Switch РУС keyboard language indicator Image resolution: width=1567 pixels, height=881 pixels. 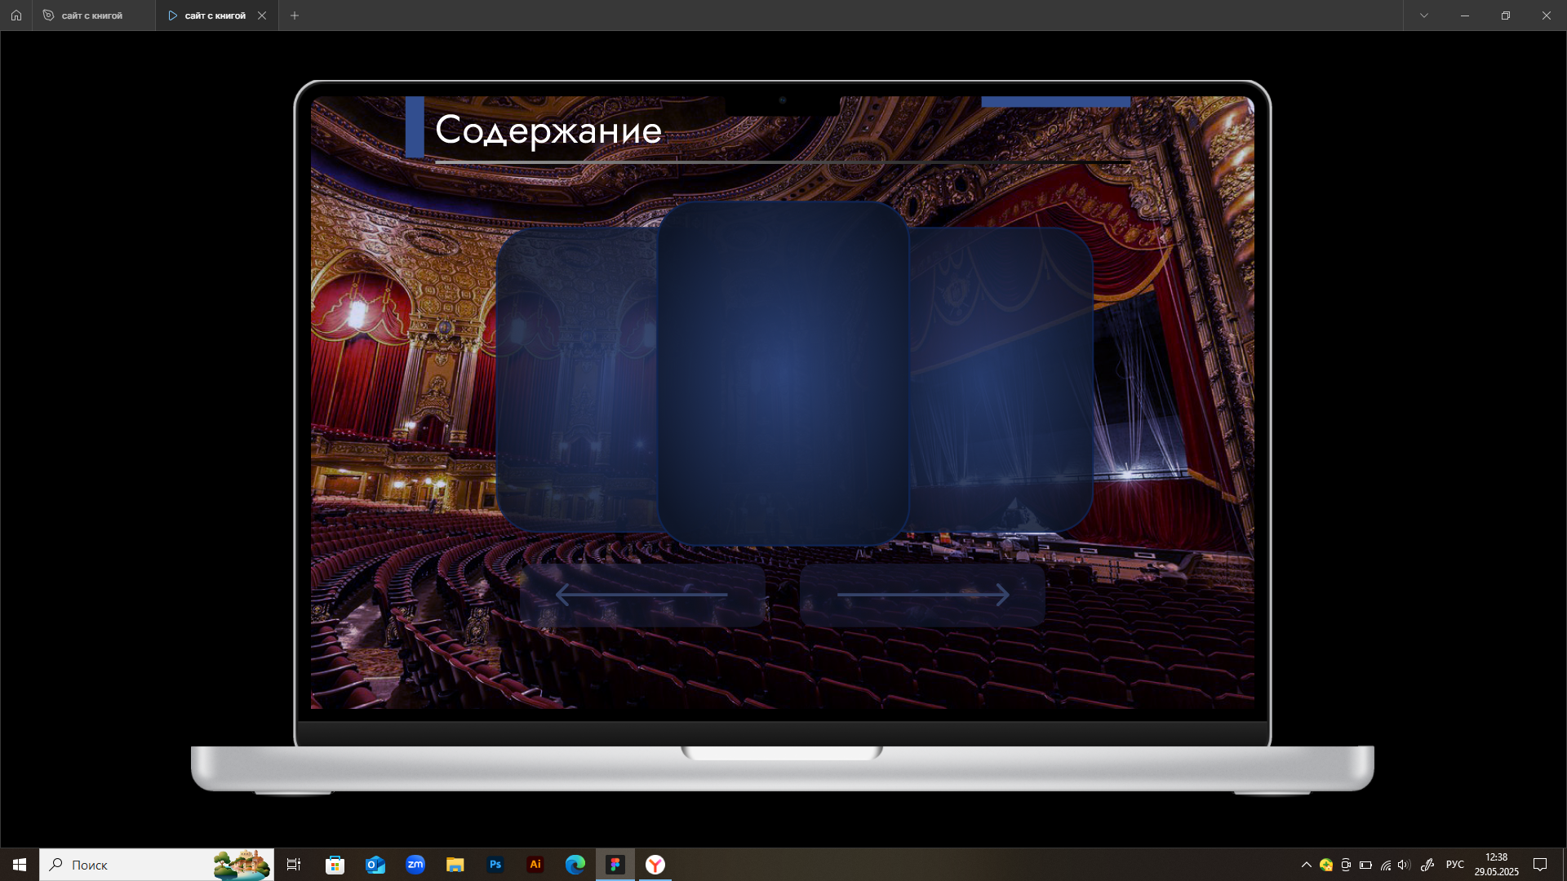point(1454,865)
